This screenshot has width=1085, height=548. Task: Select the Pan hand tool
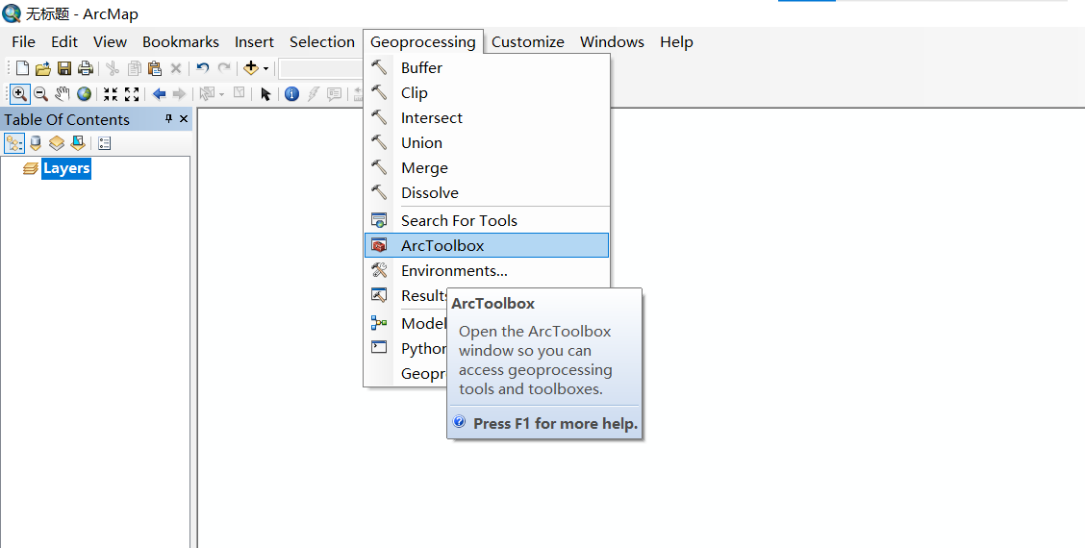click(63, 93)
